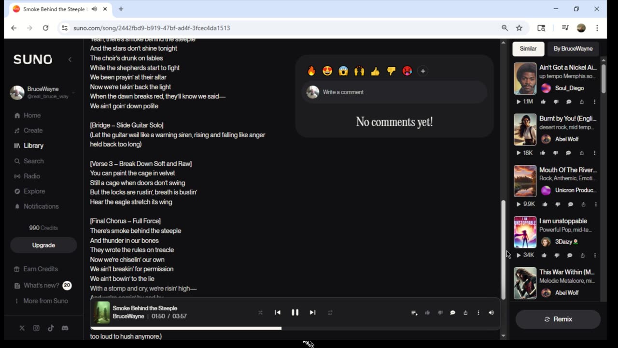The height and width of the screenshot is (348, 618).
Task: React with heart-eyes emoji
Action: click(x=327, y=71)
